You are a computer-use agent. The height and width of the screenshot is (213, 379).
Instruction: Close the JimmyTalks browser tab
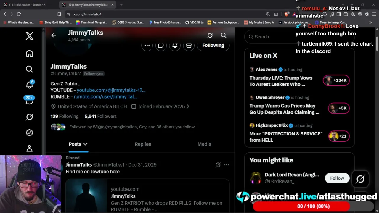point(113,5)
